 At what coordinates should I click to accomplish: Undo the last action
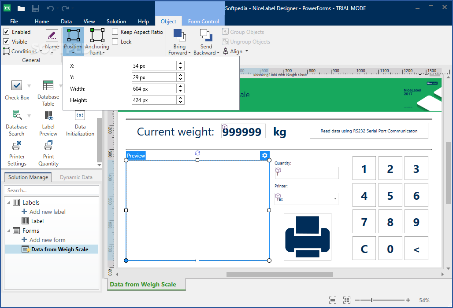click(x=50, y=8)
